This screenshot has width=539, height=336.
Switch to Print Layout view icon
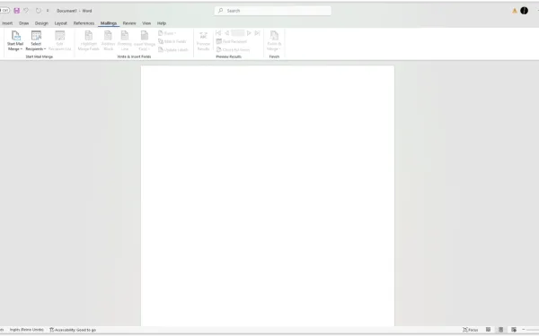(x=501, y=330)
